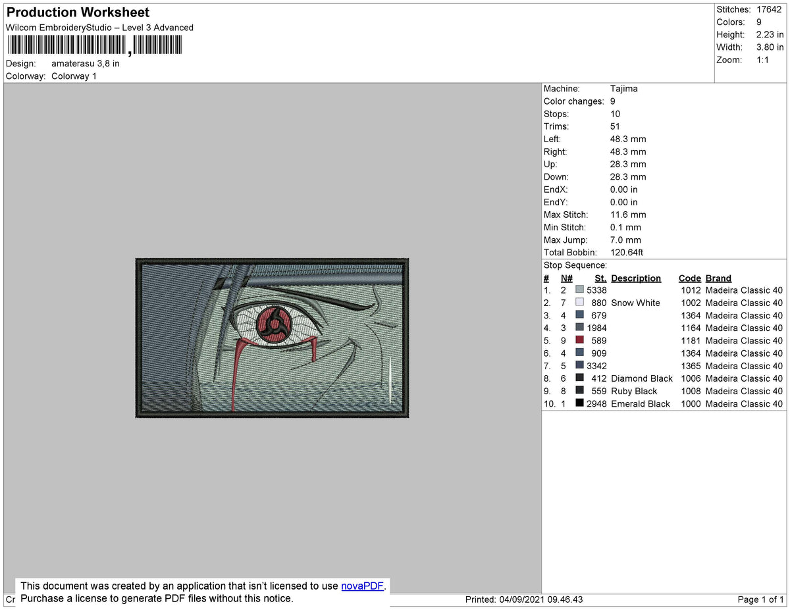Click the "Brand" column header
Screen dimensions: 790x610
click(718, 278)
